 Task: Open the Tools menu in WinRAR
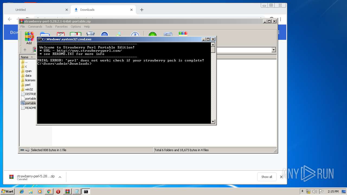[49, 27]
